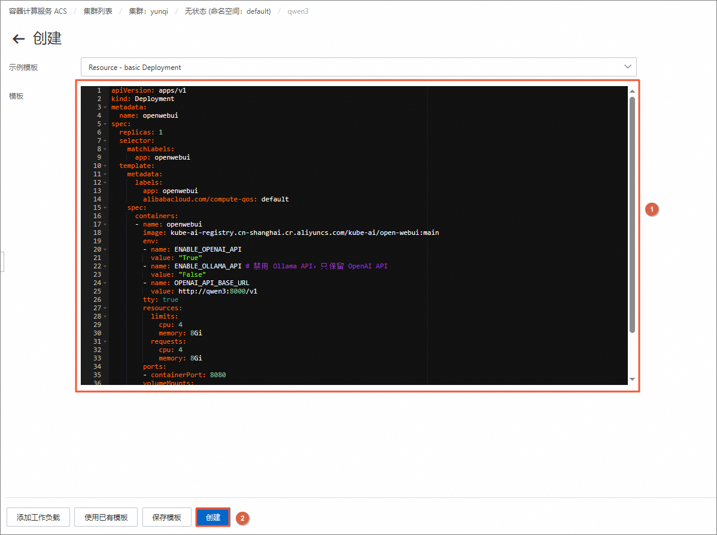The height and width of the screenshot is (535, 717).
Task: Click the back arrow next to 创建
Action: (x=19, y=39)
